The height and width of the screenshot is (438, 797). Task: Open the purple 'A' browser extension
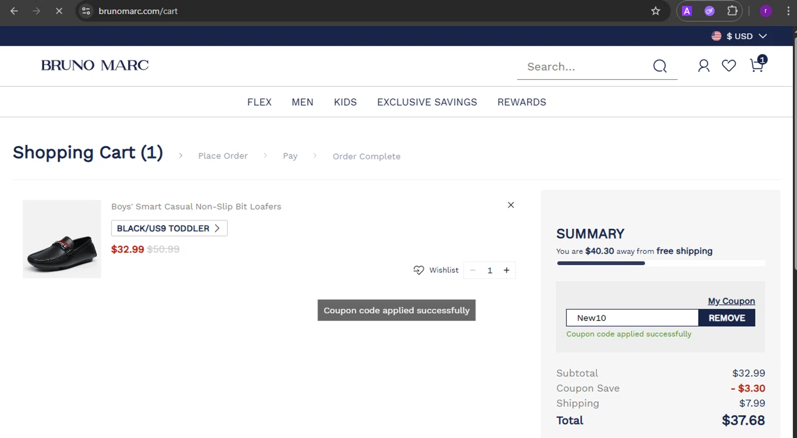pyautogui.click(x=687, y=11)
